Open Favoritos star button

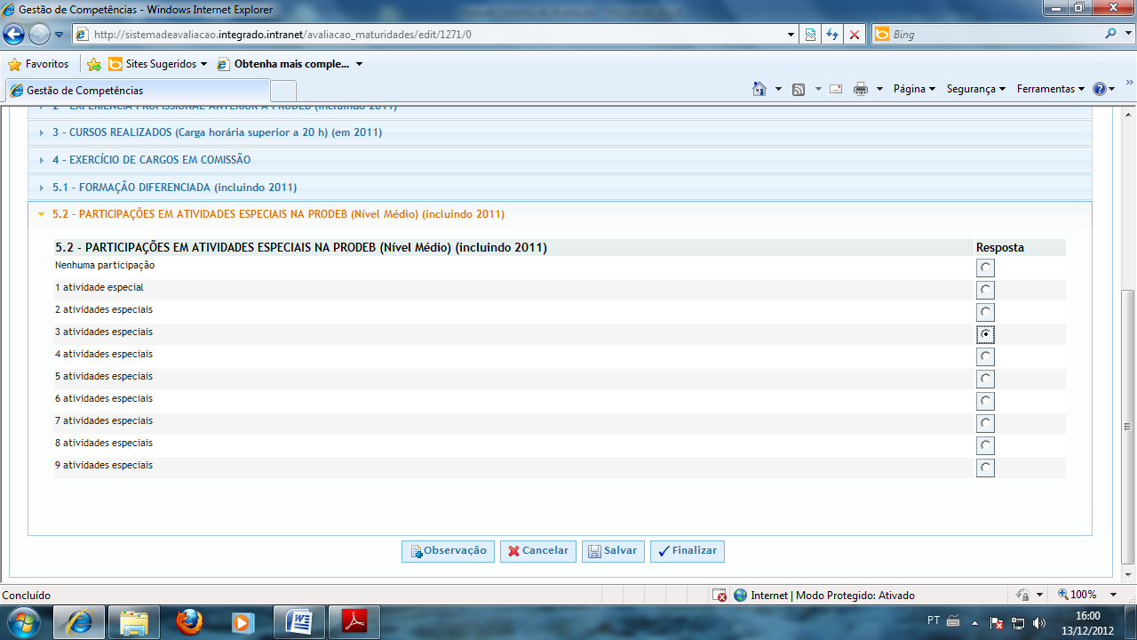pyautogui.click(x=39, y=64)
